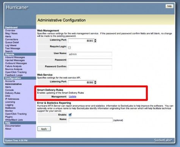The height and width of the screenshot is (147, 180).
Task: Click the User Name field
Action: [x=90, y=54]
